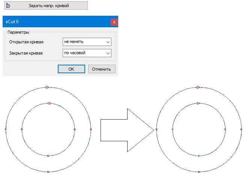Select the right node of left inner circle
Screen dimensions: 245x176
(75, 129)
